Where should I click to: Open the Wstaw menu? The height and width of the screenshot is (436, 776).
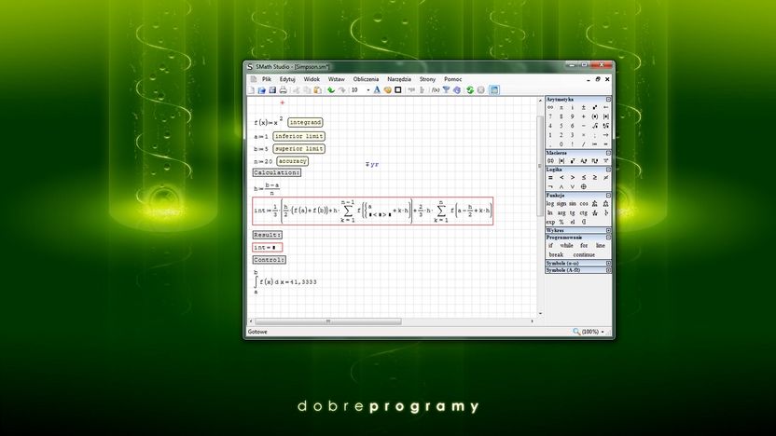337,79
